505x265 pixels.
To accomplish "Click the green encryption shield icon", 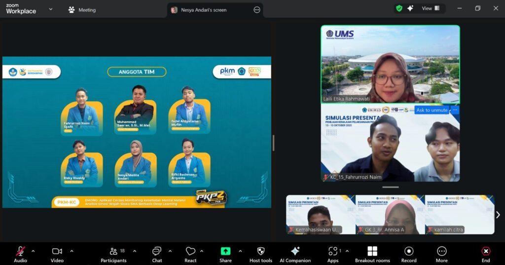I will pos(399,8).
